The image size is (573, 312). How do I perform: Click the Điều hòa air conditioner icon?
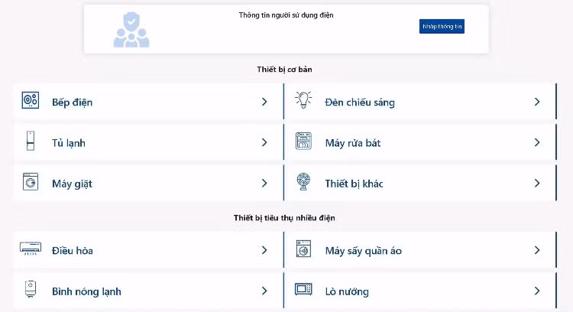(31, 249)
